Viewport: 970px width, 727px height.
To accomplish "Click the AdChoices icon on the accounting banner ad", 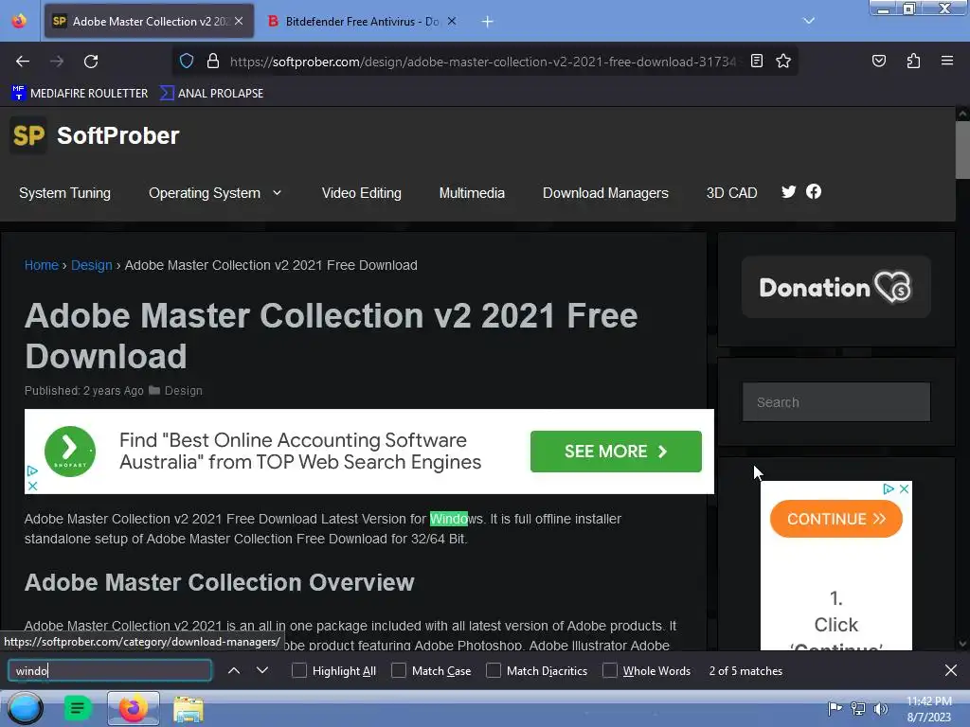I will pyautogui.click(x=32, y=471).
